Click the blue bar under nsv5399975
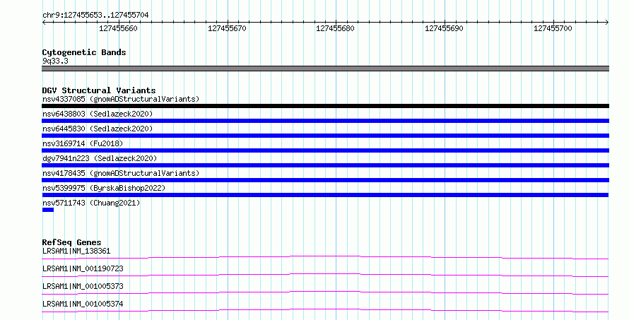Screen dimensions: 629x320 click(325, 195)
